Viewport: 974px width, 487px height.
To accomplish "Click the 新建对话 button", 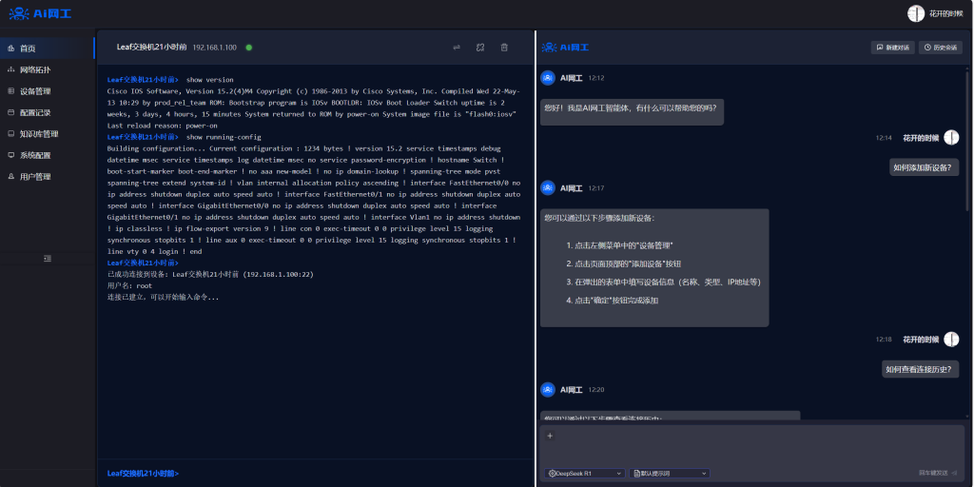I will tap(892, 48).
